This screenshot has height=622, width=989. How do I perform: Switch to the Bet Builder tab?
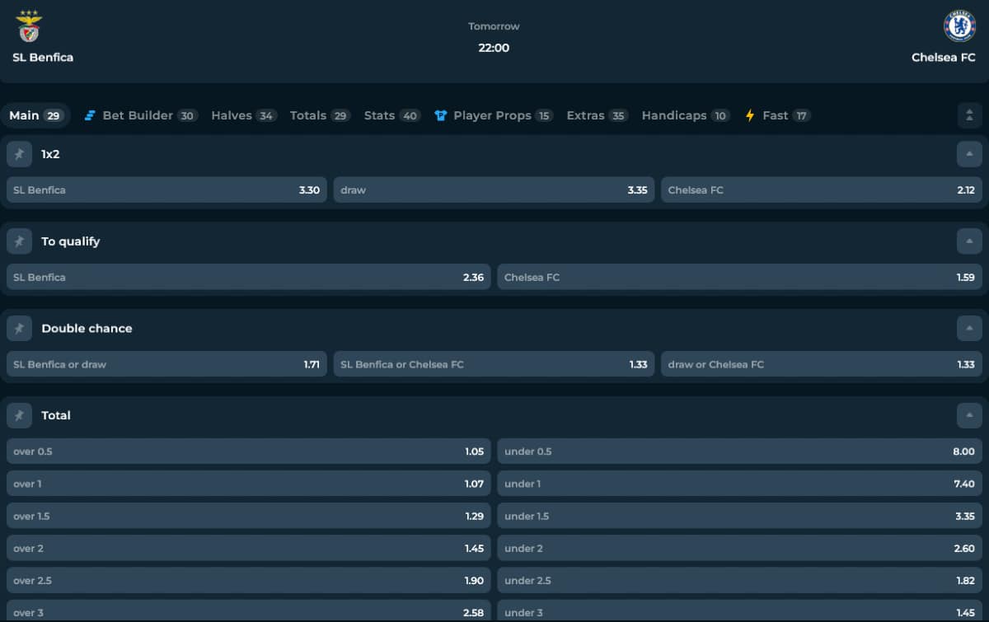[x=141, y=115]
